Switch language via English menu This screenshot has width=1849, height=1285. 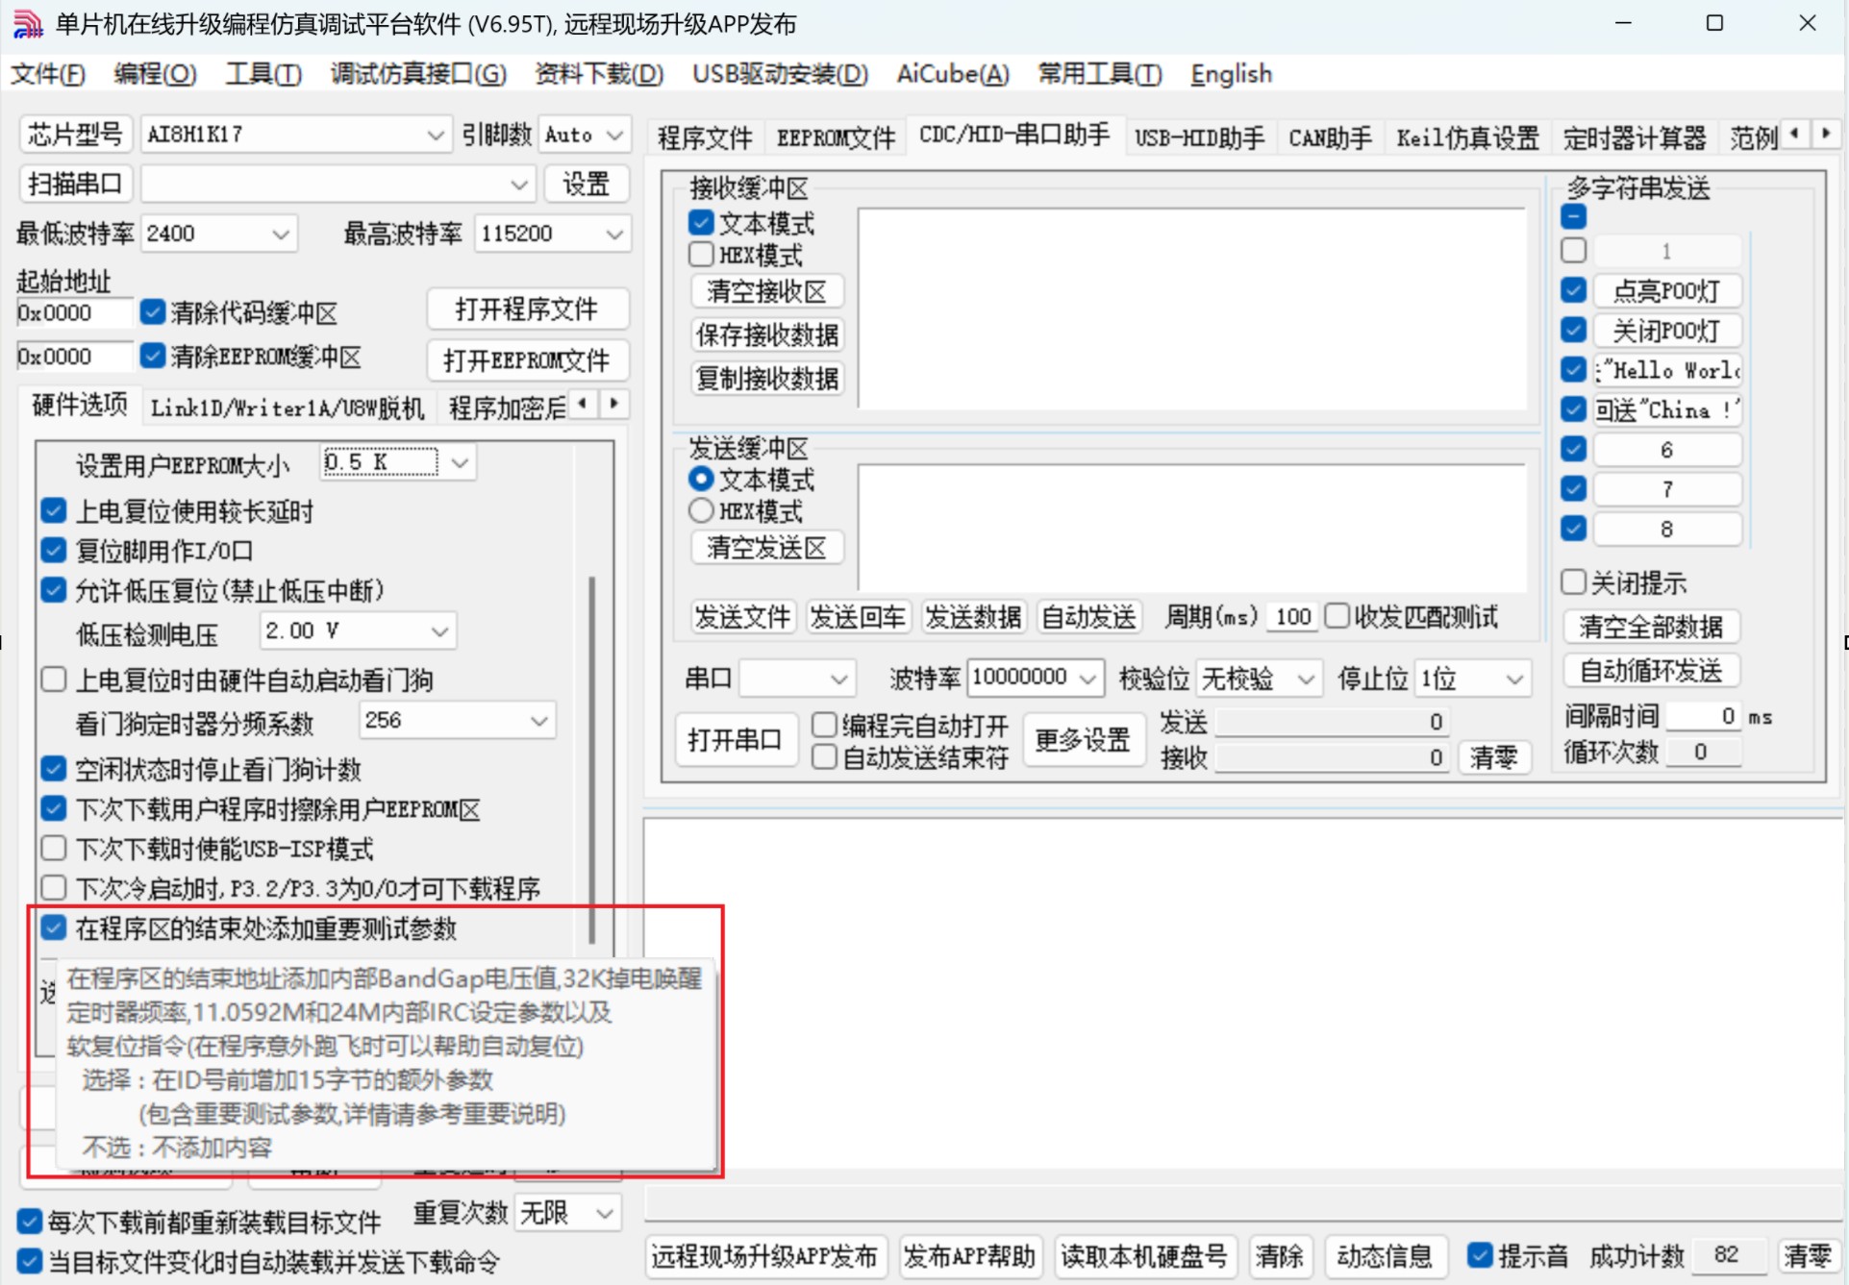tap(1231, 74)
